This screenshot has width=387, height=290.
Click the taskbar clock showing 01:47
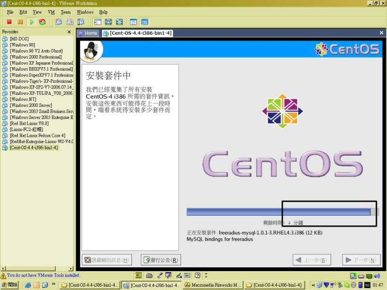pyautogui.click(x=378, y=285)
